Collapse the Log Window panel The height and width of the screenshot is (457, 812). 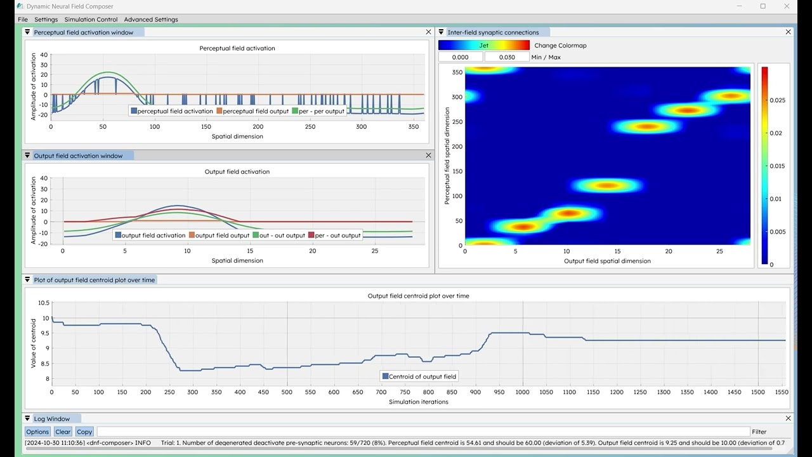point(27,418)
